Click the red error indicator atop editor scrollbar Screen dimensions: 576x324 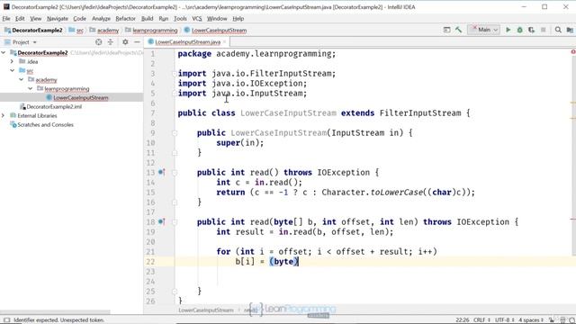(573, 52)
